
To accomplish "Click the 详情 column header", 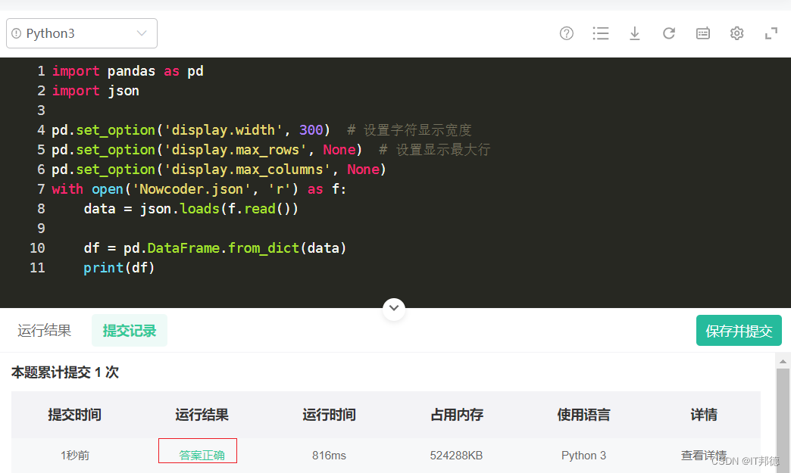I will [704, 415].
